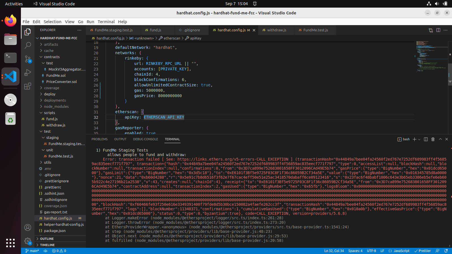Expand the node_modules folder
The image size is (452, 254).
pyautogui.click(x=60, y=106)
